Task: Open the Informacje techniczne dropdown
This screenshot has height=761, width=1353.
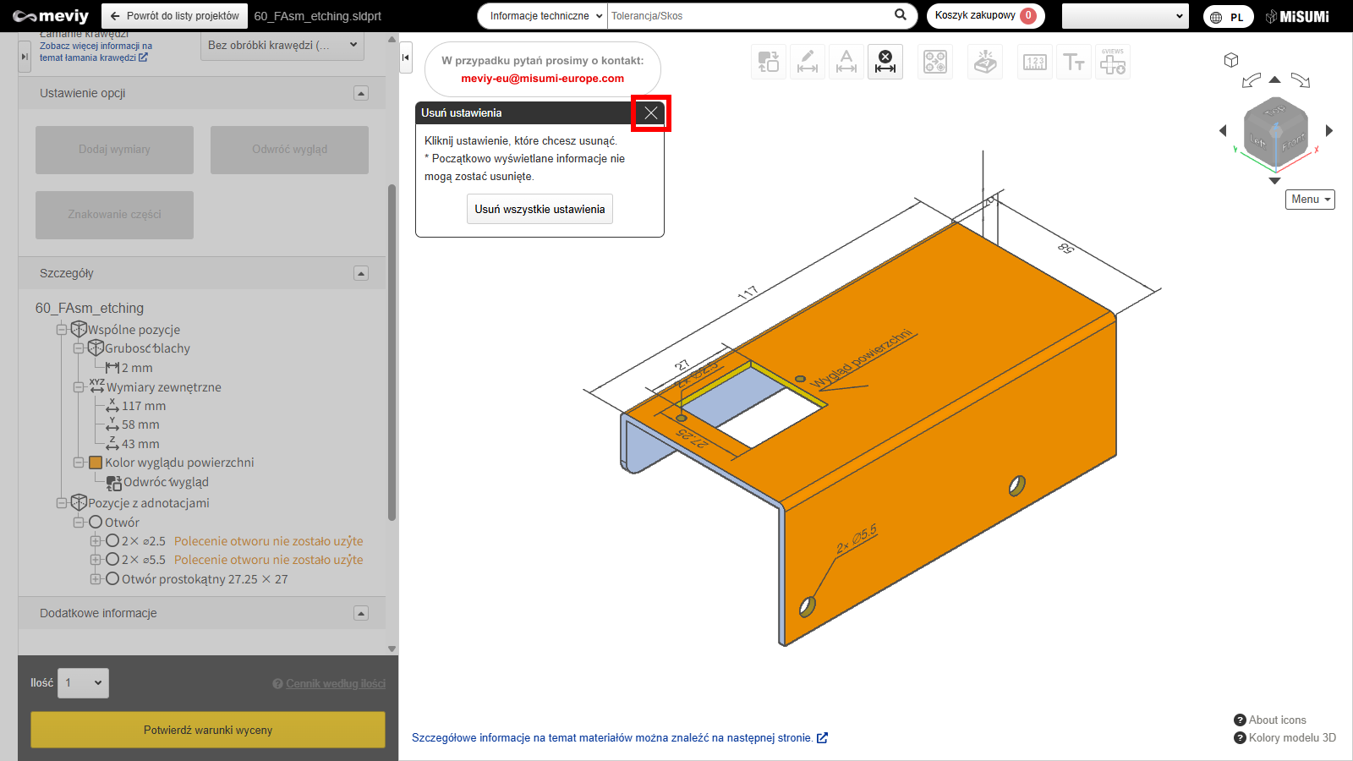Action: [545, 16]
